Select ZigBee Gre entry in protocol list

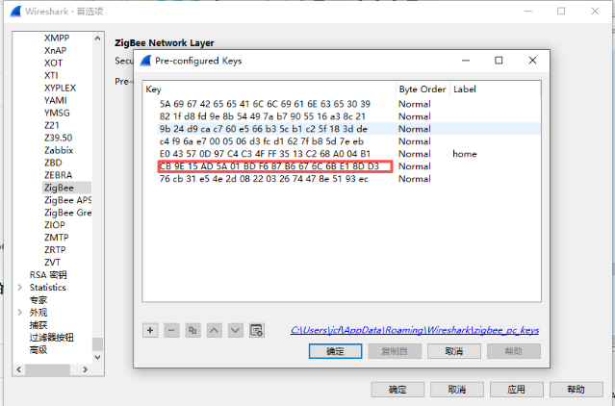click(x=67, y=213)
